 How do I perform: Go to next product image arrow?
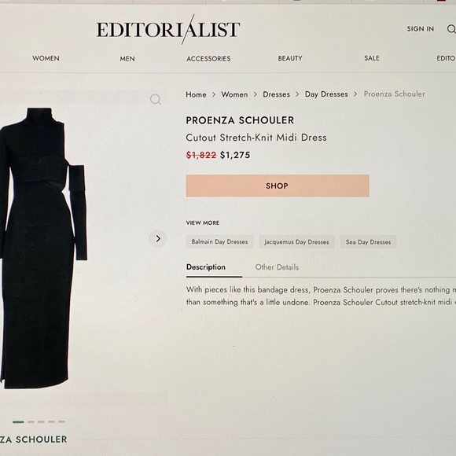158,239
